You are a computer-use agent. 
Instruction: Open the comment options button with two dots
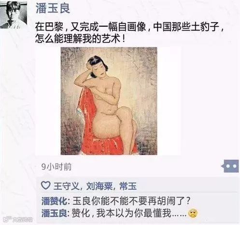coord(230,166)
